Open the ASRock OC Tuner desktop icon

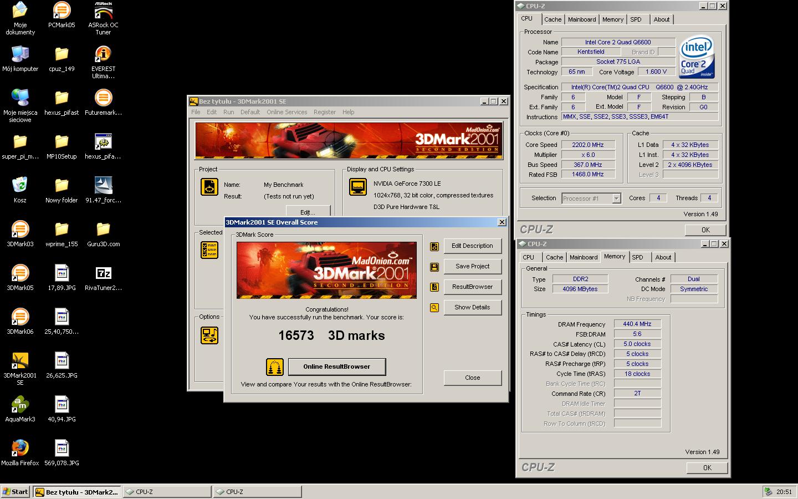pos(103,18)
